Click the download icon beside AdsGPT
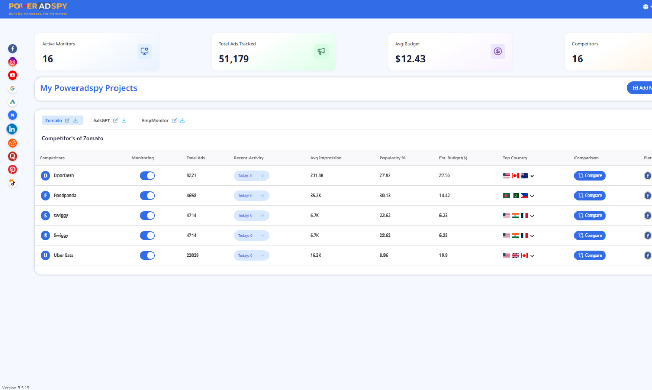652x390 pixels. coord(124,120)
